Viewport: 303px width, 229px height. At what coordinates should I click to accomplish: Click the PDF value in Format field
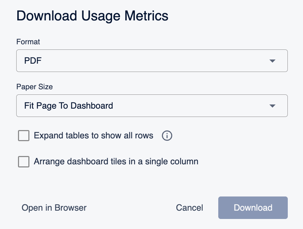click(x=33, y=61)
